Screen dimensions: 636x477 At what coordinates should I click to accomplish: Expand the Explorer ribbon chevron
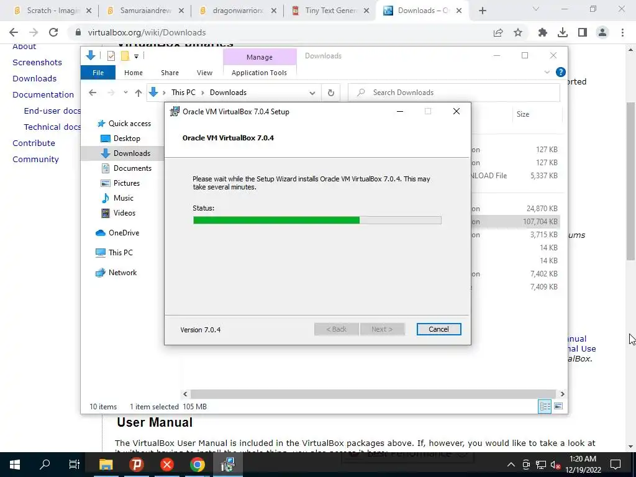(x=547, y=72)
